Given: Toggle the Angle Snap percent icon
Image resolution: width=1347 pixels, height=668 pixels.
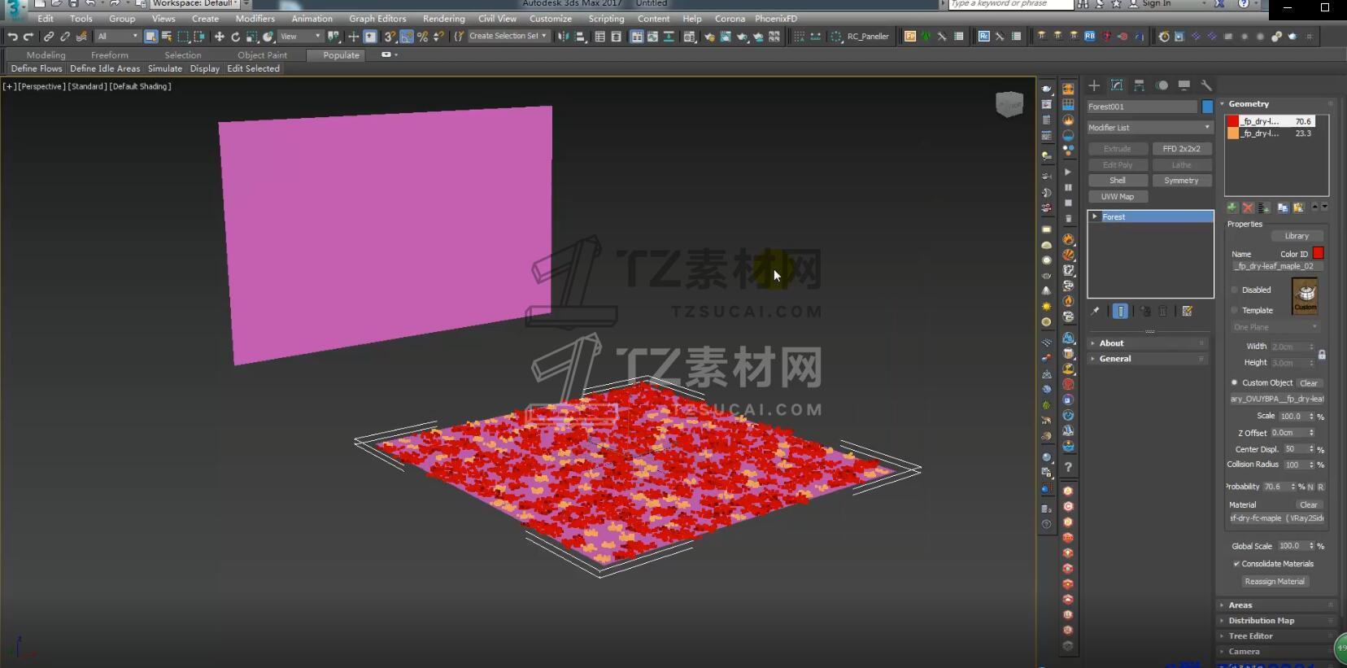Looking at the screenshot, I should [422, 37].
